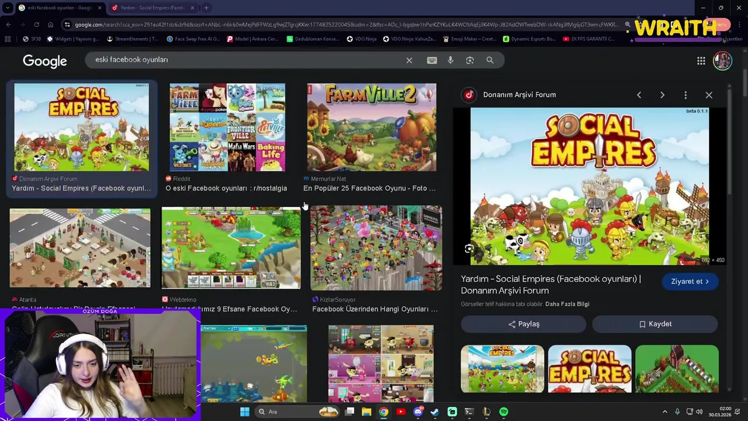Click the Lens icon on the preview image

pyautogui.click(x=469, y=249)
